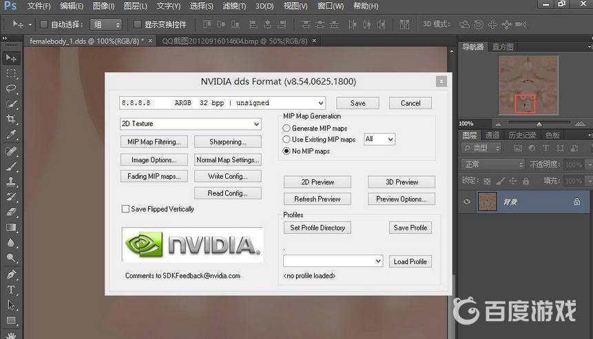Viewport: 593px width, 339px height.
Task: Select the Brush tool
Action: coord(11,166)
